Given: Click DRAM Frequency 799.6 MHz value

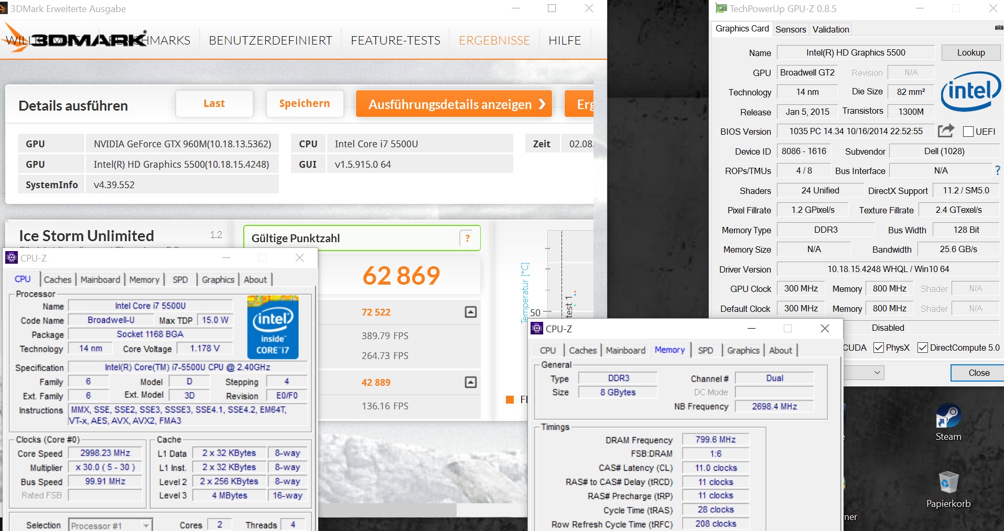Looking at the screenshot, I should click(716, 439).
